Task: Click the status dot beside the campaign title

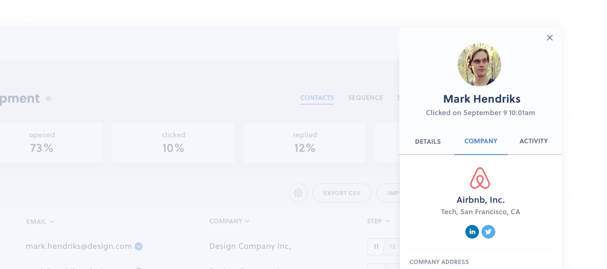Action: click(48, 99)
